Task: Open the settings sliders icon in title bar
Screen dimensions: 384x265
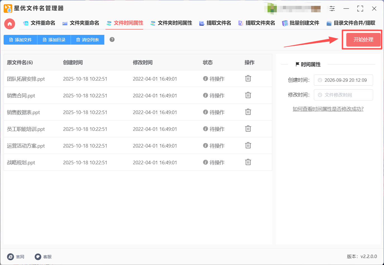Action: click(332, 9)
